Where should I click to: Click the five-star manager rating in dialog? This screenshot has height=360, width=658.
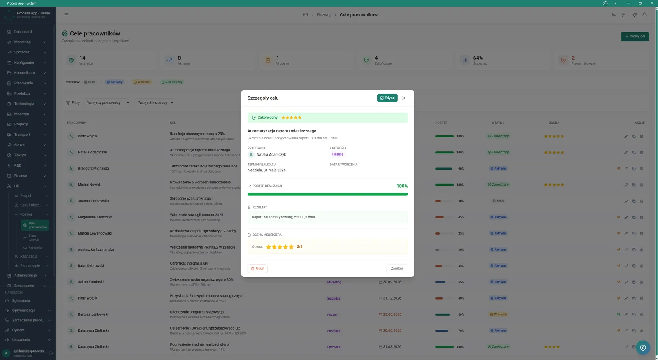coord(280,247)
